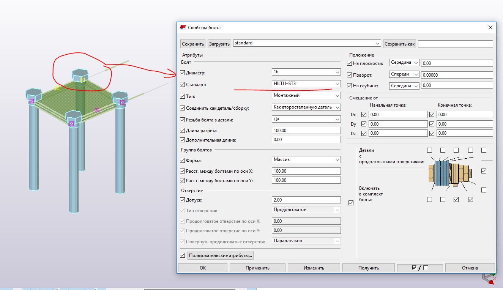Disable the Пользовательские атрибуты checkbox
503x290 pixels.
pyautogui.click(x=183, y=255)
